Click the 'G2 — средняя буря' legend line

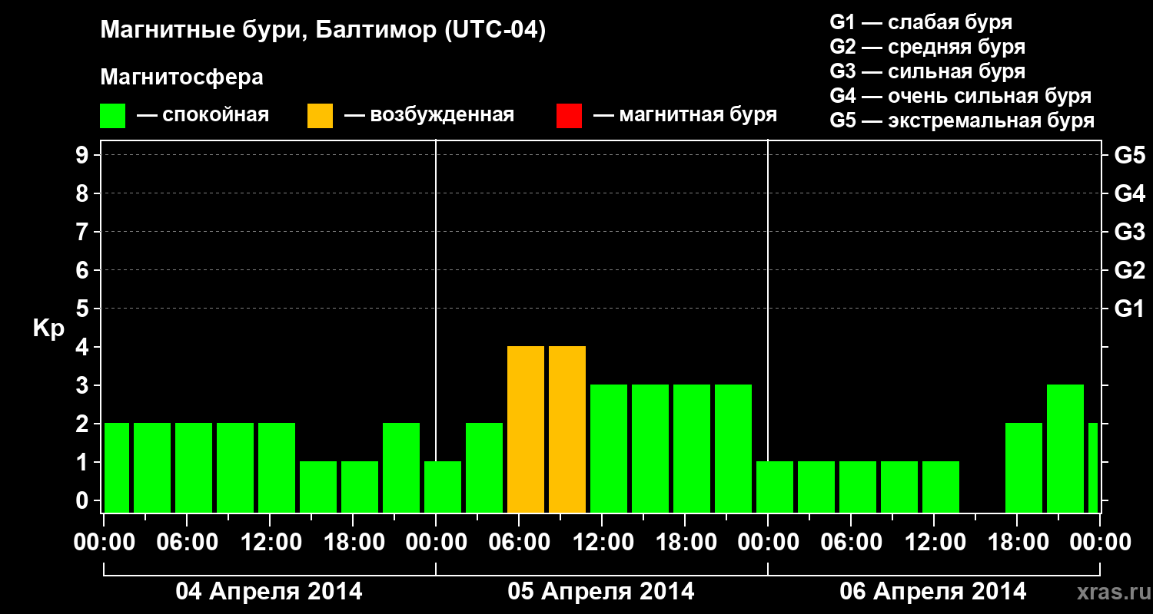tap(927, 47)
